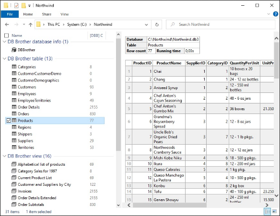The image size is (280, 216).
Task: Toggle the select-all checkbox beside Name
Action: 6,35
